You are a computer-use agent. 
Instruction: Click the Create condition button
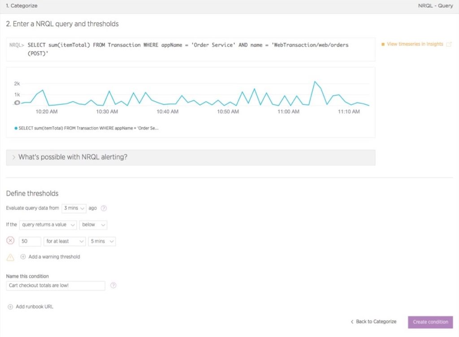(430, 322)
